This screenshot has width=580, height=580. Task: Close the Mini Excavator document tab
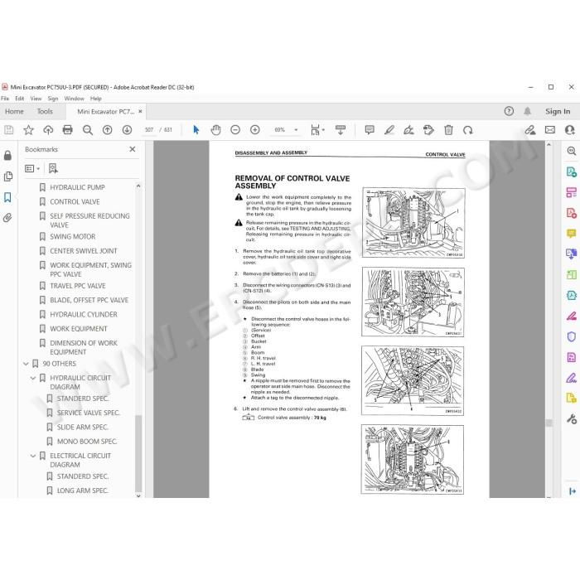point(140,111)
